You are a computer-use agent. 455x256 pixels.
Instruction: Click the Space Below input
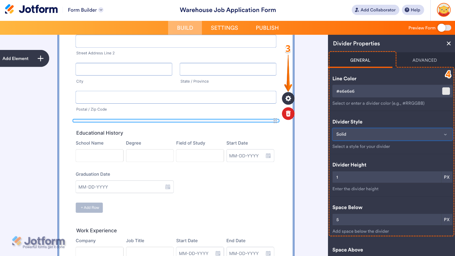(x=386, y=219)
